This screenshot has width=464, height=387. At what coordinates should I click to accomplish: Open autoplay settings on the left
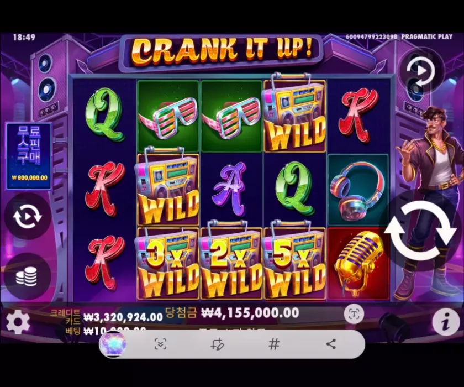(x=27, y=217)
